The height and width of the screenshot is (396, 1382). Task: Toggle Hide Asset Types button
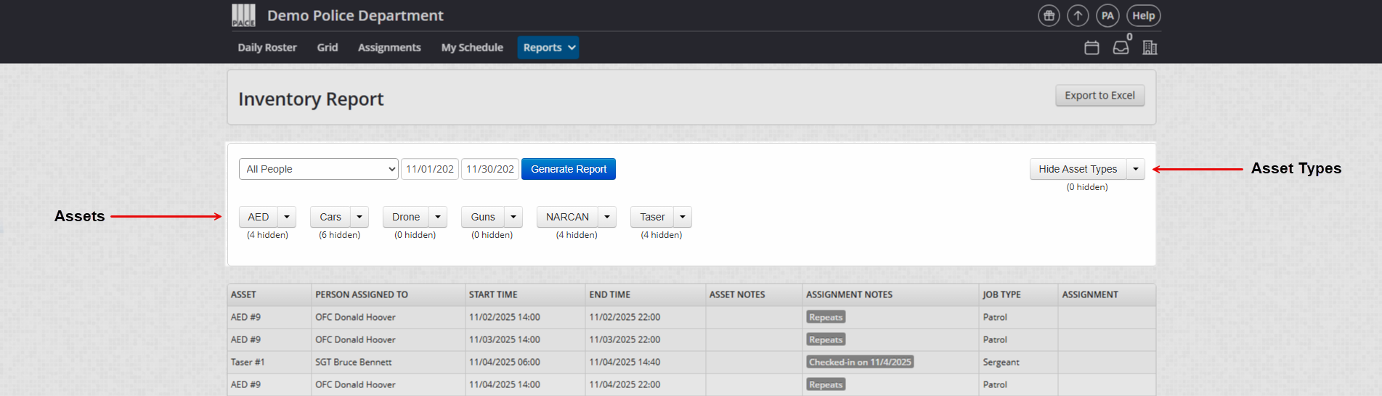point(1078,169)
